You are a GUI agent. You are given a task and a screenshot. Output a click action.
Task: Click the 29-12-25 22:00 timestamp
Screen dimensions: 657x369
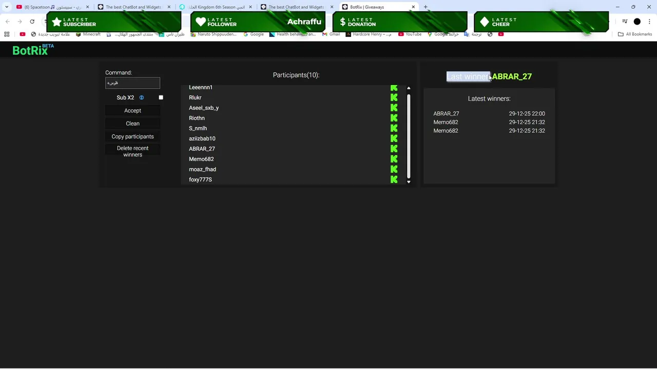[527, 114]
